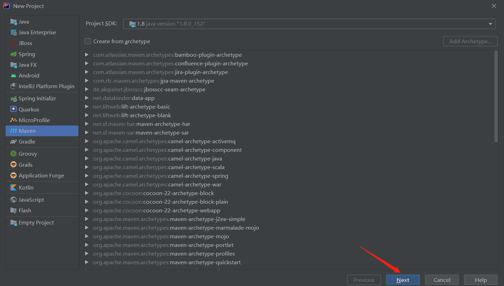Click the Gradle elephant icon
The width and height of the screenshot is (504, 286).
[13, 141]
